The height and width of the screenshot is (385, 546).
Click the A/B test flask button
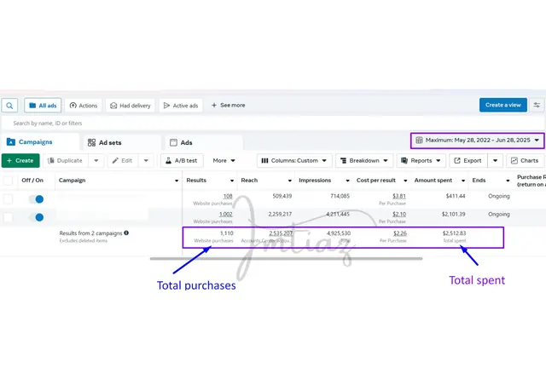click(182, 161)
